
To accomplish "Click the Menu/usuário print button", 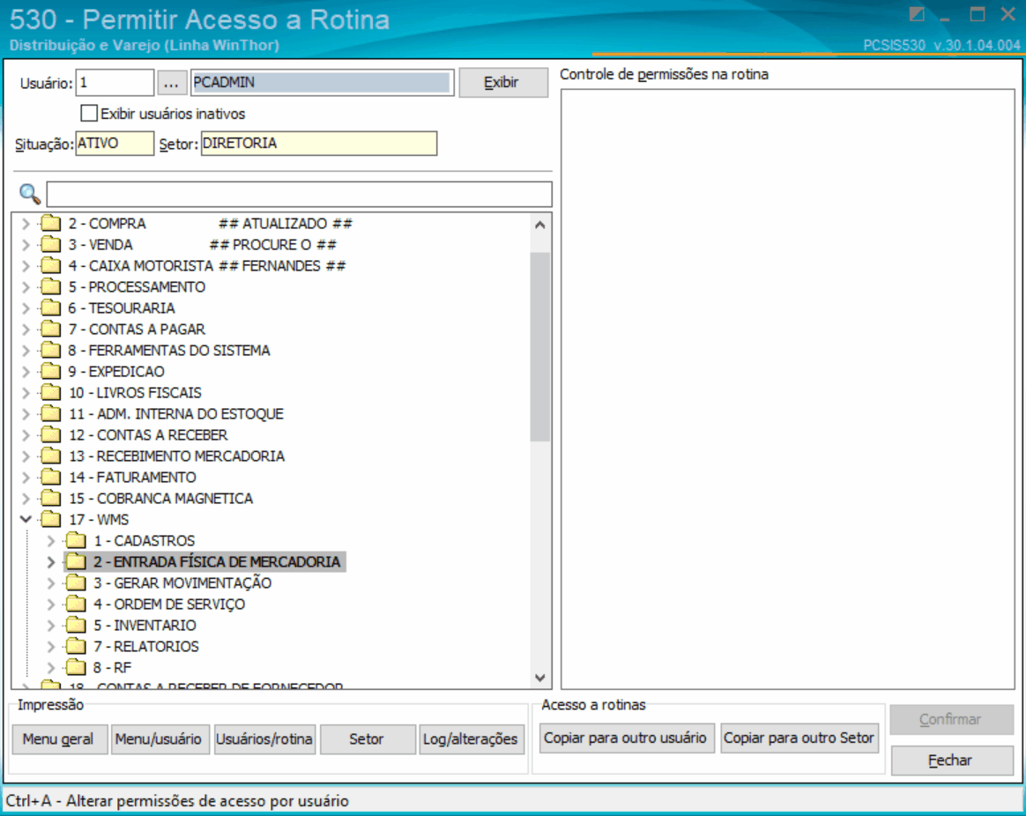I will (159, 739).
